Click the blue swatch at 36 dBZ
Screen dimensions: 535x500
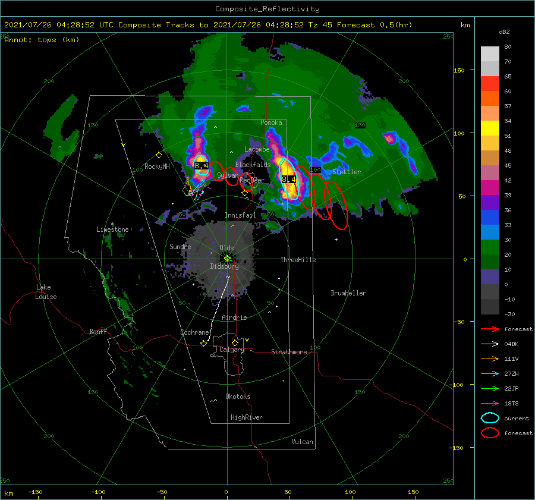pyautogui.click(x=490, y=217)
